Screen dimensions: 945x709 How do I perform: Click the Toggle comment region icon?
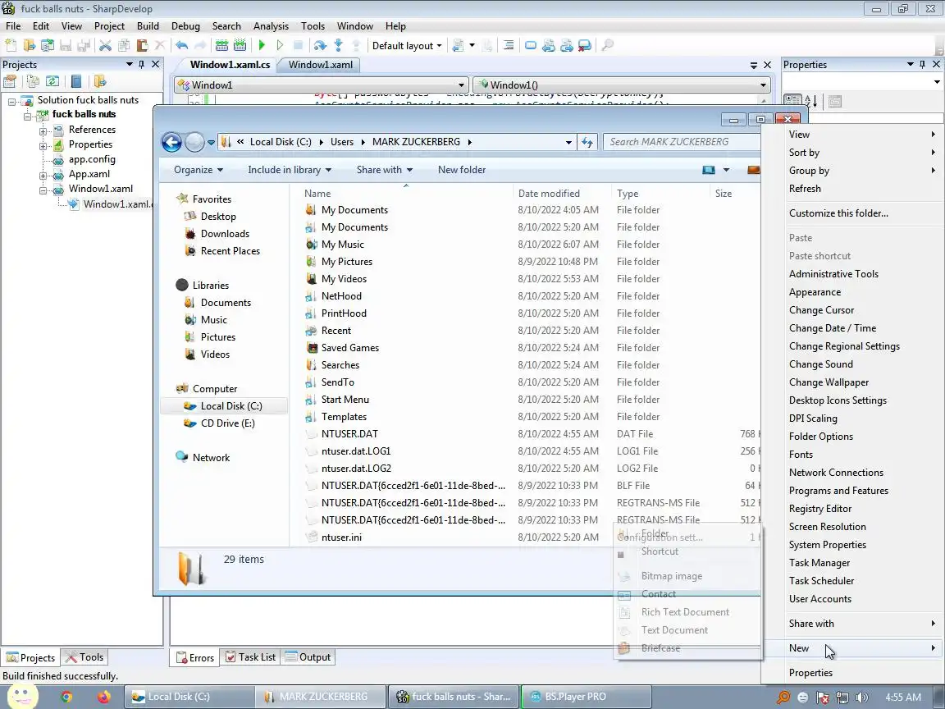click(508, 45)
